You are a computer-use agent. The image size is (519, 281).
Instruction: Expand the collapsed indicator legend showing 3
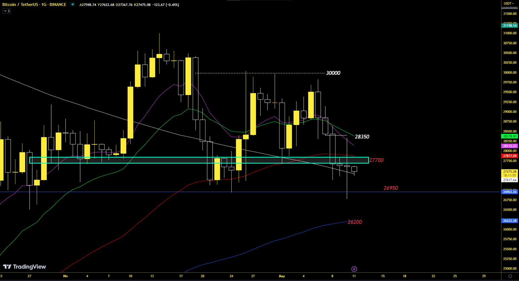click(7, 11)
